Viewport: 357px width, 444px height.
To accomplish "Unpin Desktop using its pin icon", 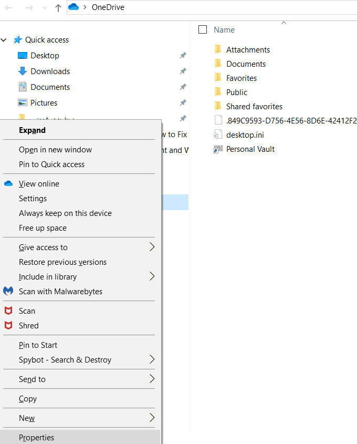I will (183, 56).
